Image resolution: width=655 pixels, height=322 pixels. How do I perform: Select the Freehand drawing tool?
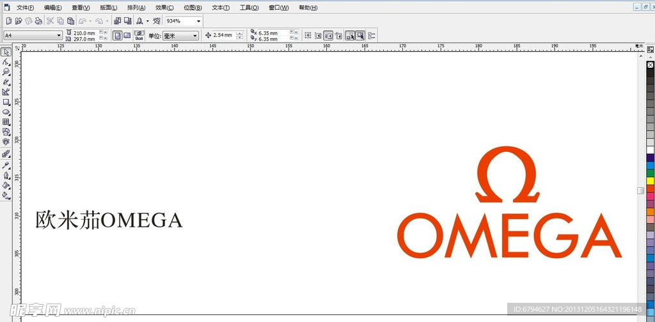pos(6,82)
